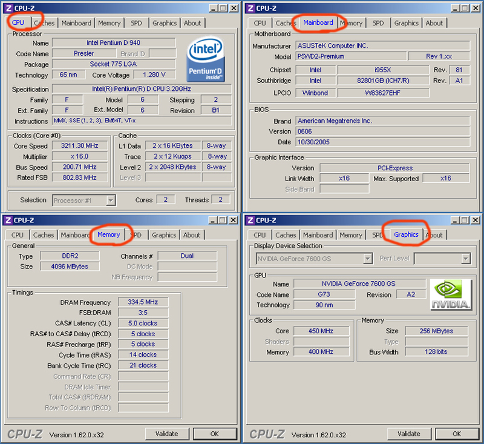Switch to Caches tab in the Memory window
This screenshot has width=484, height=444.
[44, 235]
